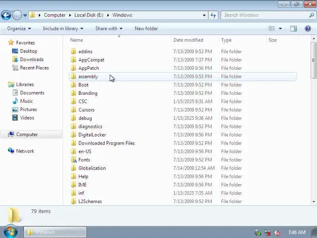Click the diagnostics folder icon
Screen dimensions: 317x238
[73, 126]
